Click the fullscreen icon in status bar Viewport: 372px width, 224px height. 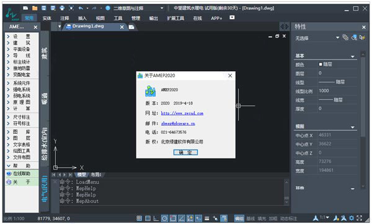(x=360, y=218)
